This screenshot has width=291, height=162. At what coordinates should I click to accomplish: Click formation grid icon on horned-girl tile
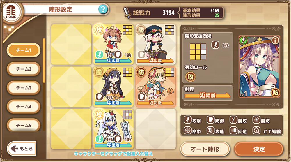pyautogui.click(x=127, y=30)
